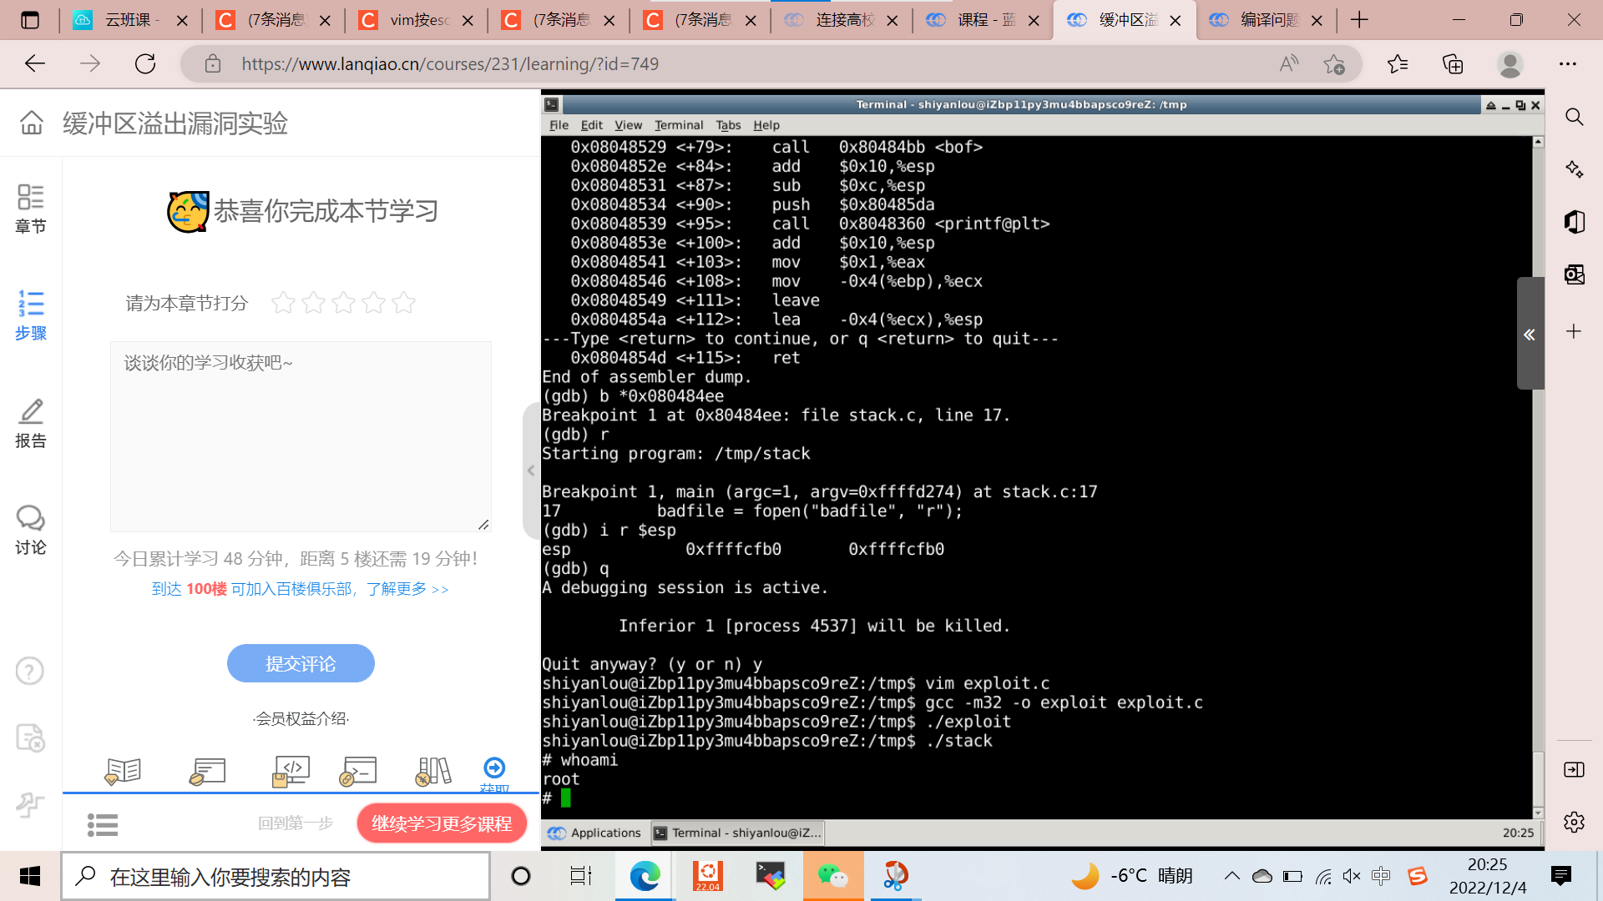
Task: Rate chapter with the first star
Action: pos(283,303)
